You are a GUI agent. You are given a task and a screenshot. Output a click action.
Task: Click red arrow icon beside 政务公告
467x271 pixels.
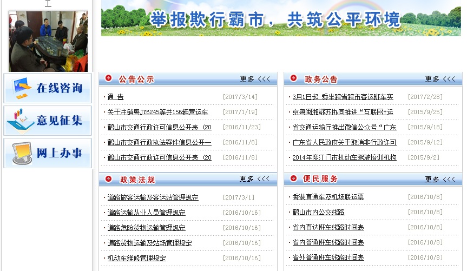294,78
